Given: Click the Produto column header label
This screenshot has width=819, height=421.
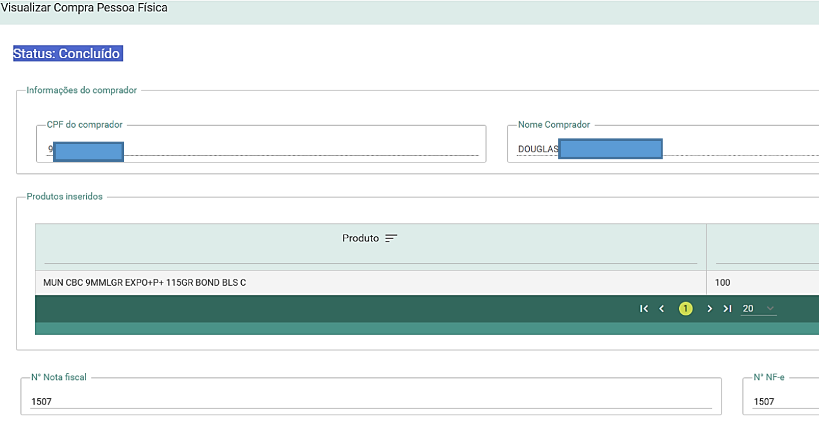Looking at the screenshot, I should [x=360, y=238].
